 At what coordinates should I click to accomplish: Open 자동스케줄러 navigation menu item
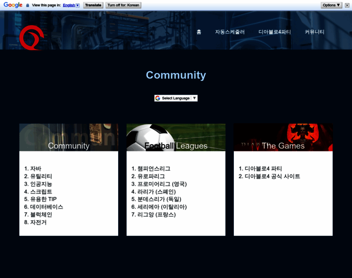pyautogui.click(x=230, y=32)
